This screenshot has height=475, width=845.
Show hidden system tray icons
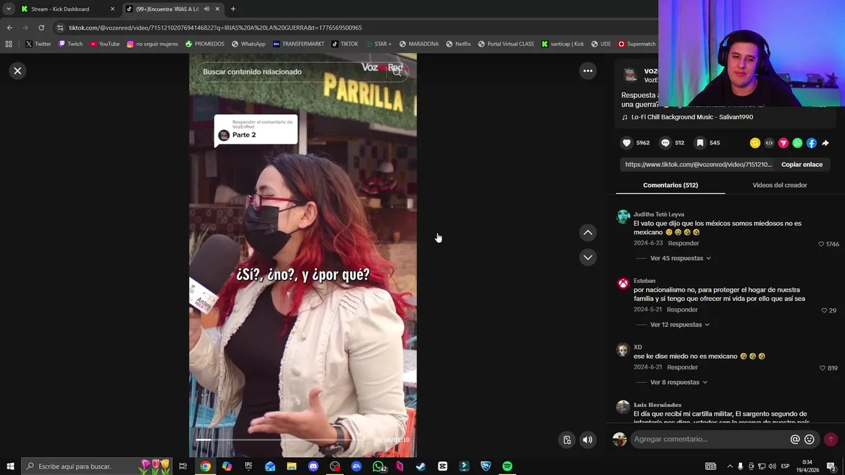pos(729,466)
